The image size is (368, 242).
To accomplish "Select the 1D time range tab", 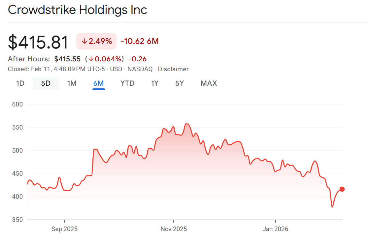I will (x=20, y=83).
